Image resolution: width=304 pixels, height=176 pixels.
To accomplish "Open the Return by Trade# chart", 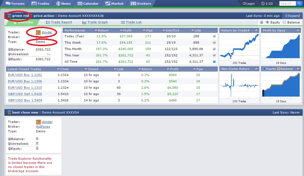I will pos(239,46).
